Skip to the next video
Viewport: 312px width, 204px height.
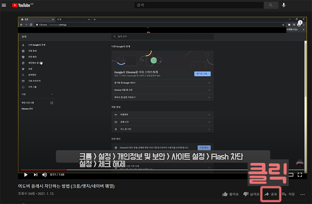[36, 175]
